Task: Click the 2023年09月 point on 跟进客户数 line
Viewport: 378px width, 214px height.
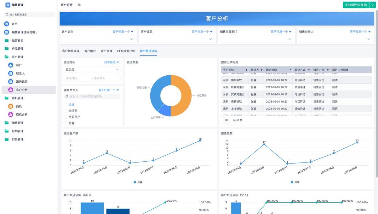Action: (200, 141)
